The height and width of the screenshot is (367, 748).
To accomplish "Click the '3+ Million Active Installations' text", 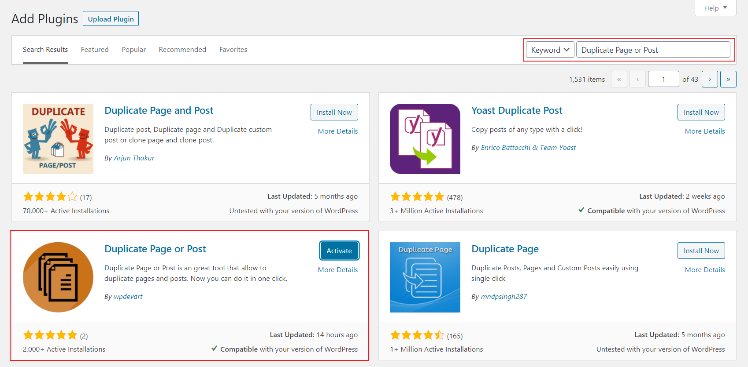I will pos(436,211).
